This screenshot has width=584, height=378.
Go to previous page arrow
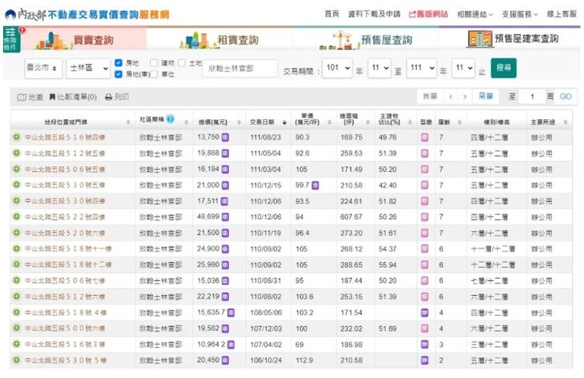click(451, 97)
